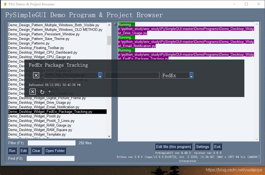The image size is (265, 175).
Task: Clear the filter with the Clear button
Action: (x=36, y=151)
